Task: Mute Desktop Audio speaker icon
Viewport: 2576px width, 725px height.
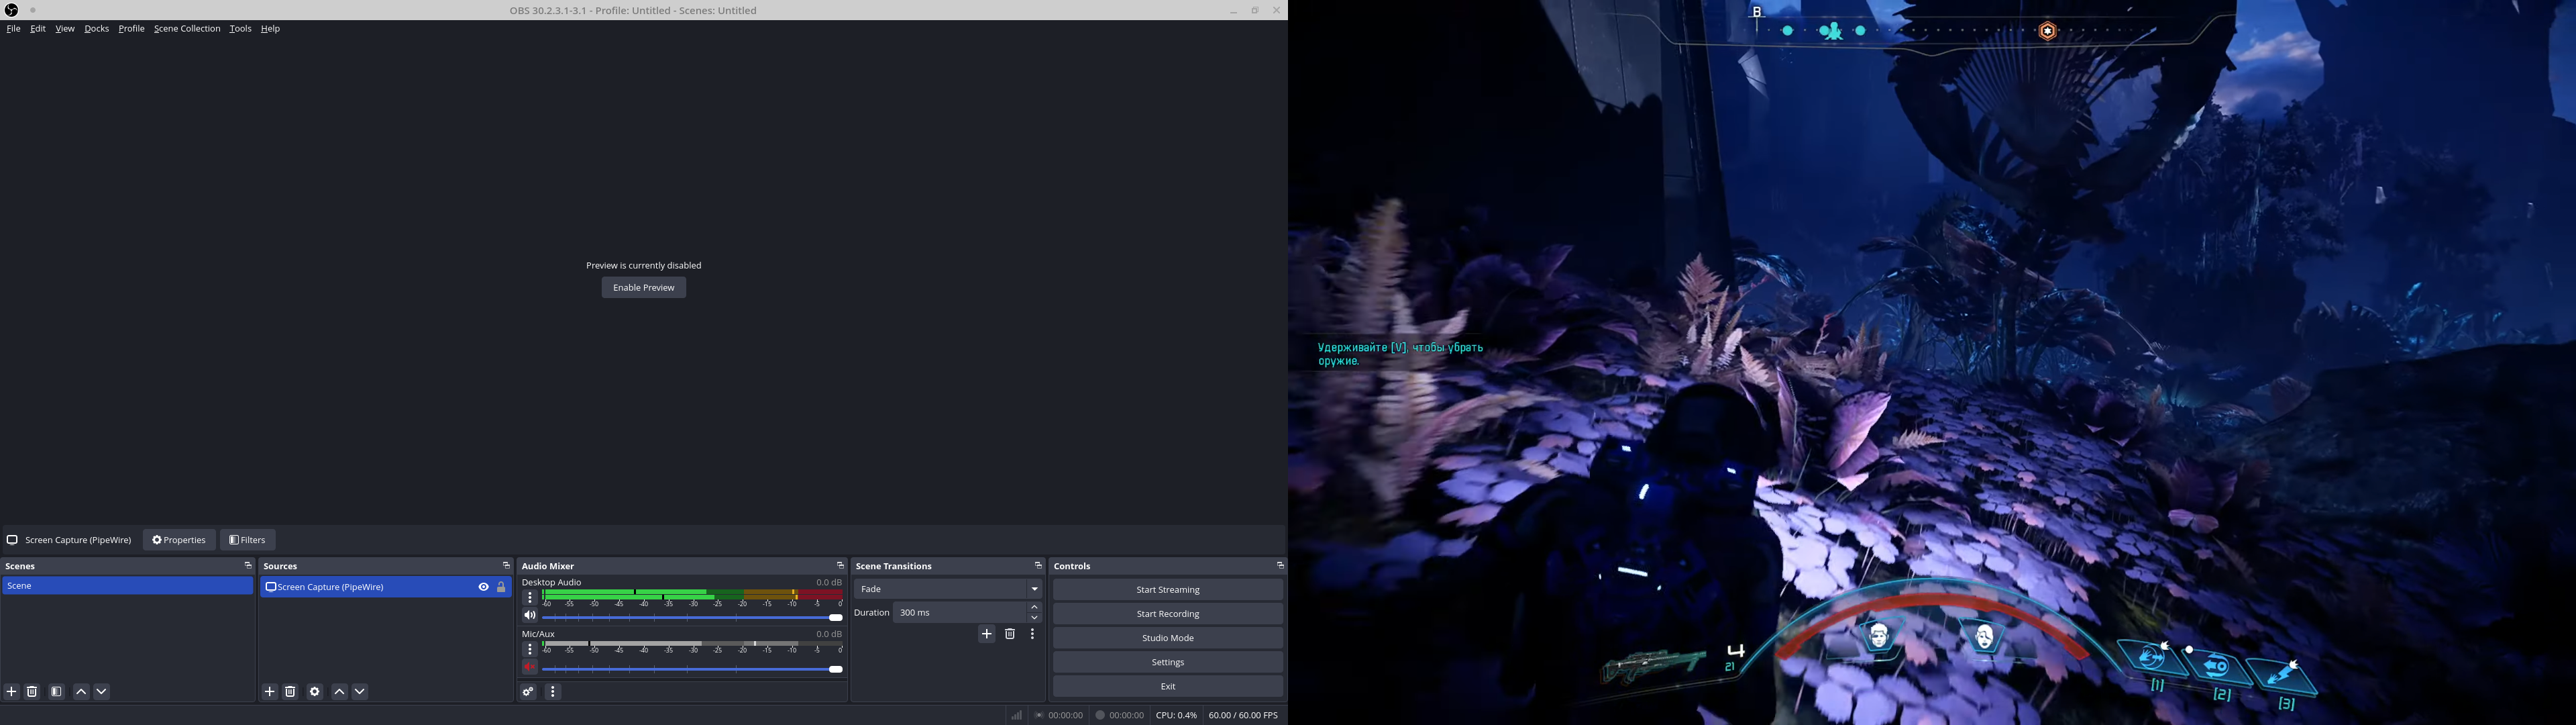Action: (530, 616)
